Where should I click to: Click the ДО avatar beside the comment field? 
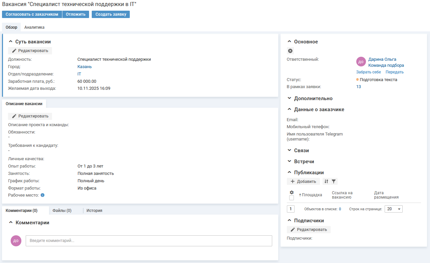(16, 240)
